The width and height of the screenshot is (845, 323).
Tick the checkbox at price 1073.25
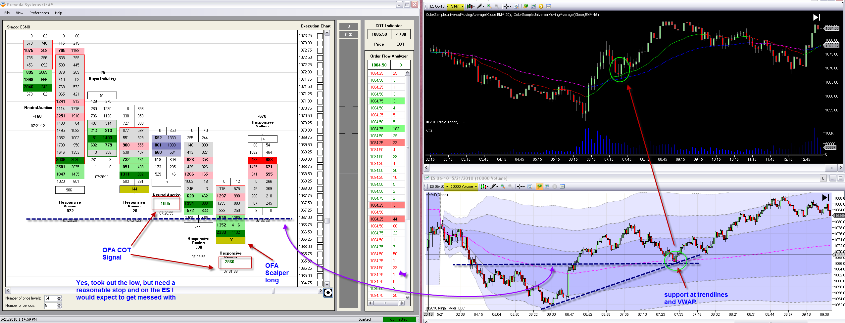[x=320, y=36]
